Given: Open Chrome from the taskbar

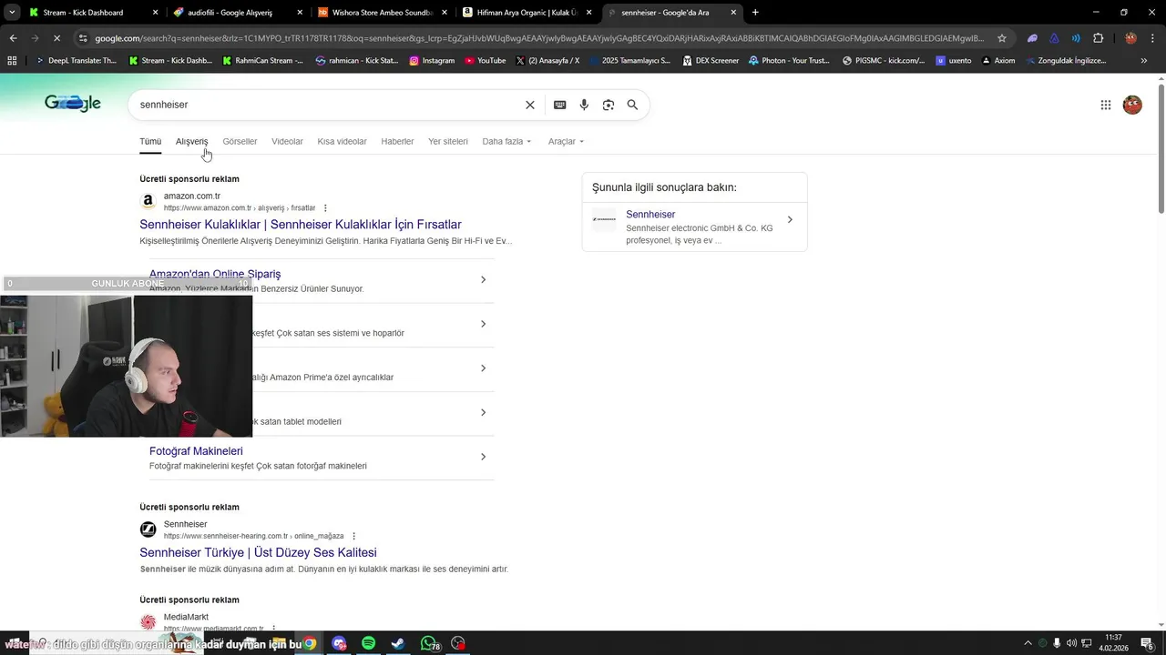Looking at the screenshot, I should [310, 643].
